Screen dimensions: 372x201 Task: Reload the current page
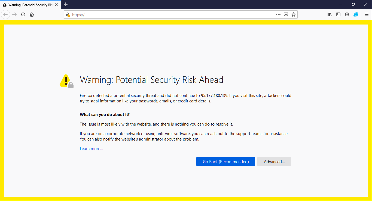(23, 14)
